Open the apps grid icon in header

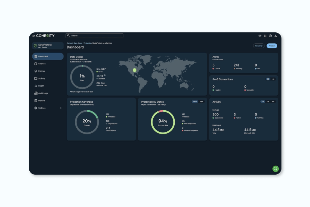click(265, 36)
